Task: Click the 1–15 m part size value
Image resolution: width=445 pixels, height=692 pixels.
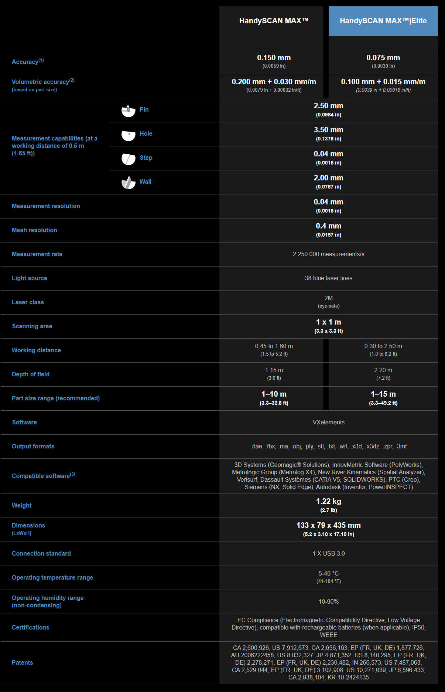Action: pyautogui.click(x=383, y=394)
